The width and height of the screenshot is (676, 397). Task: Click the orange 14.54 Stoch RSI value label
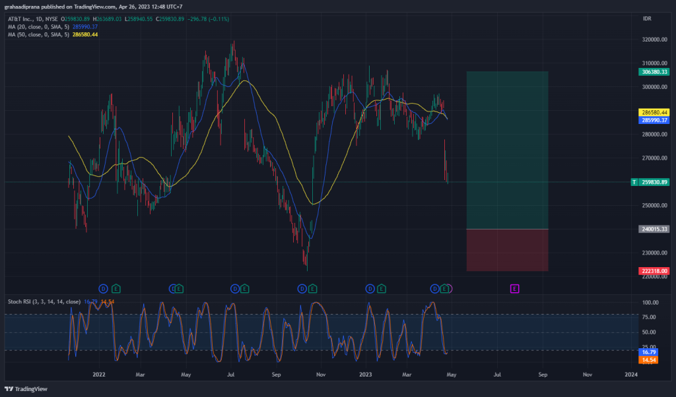click(x=648, y=360)
